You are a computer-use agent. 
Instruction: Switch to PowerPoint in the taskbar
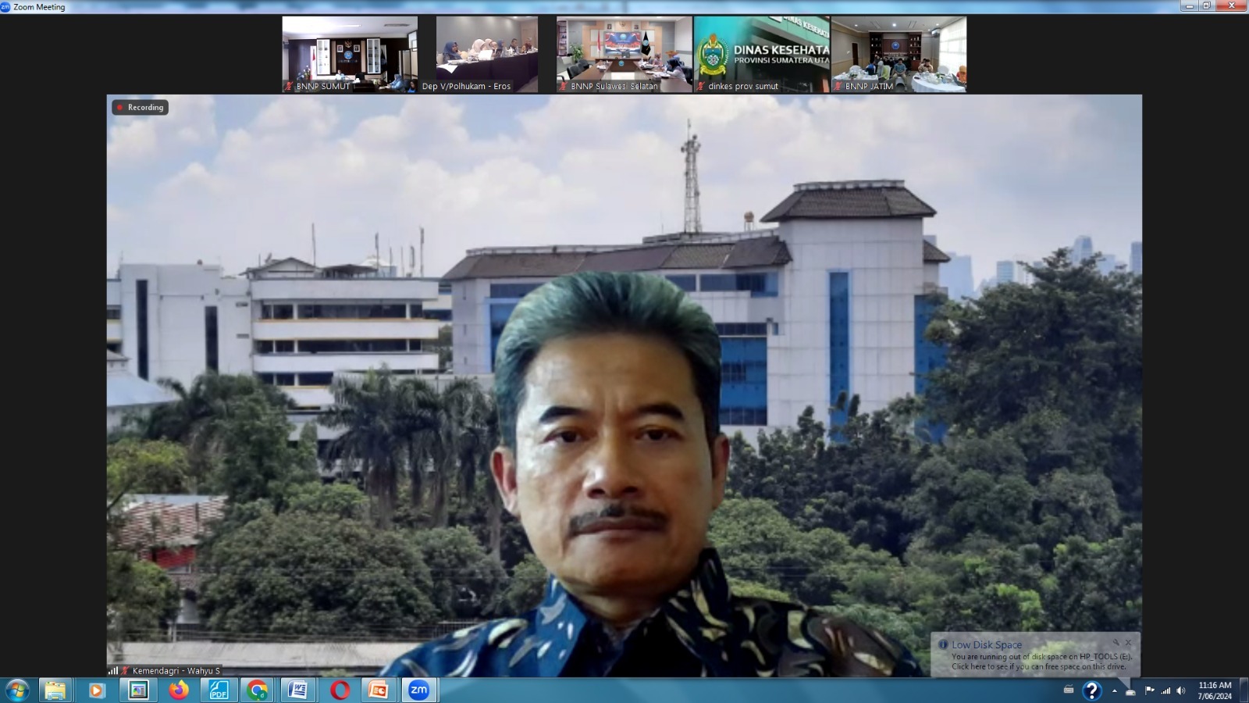tap(379, 691)
